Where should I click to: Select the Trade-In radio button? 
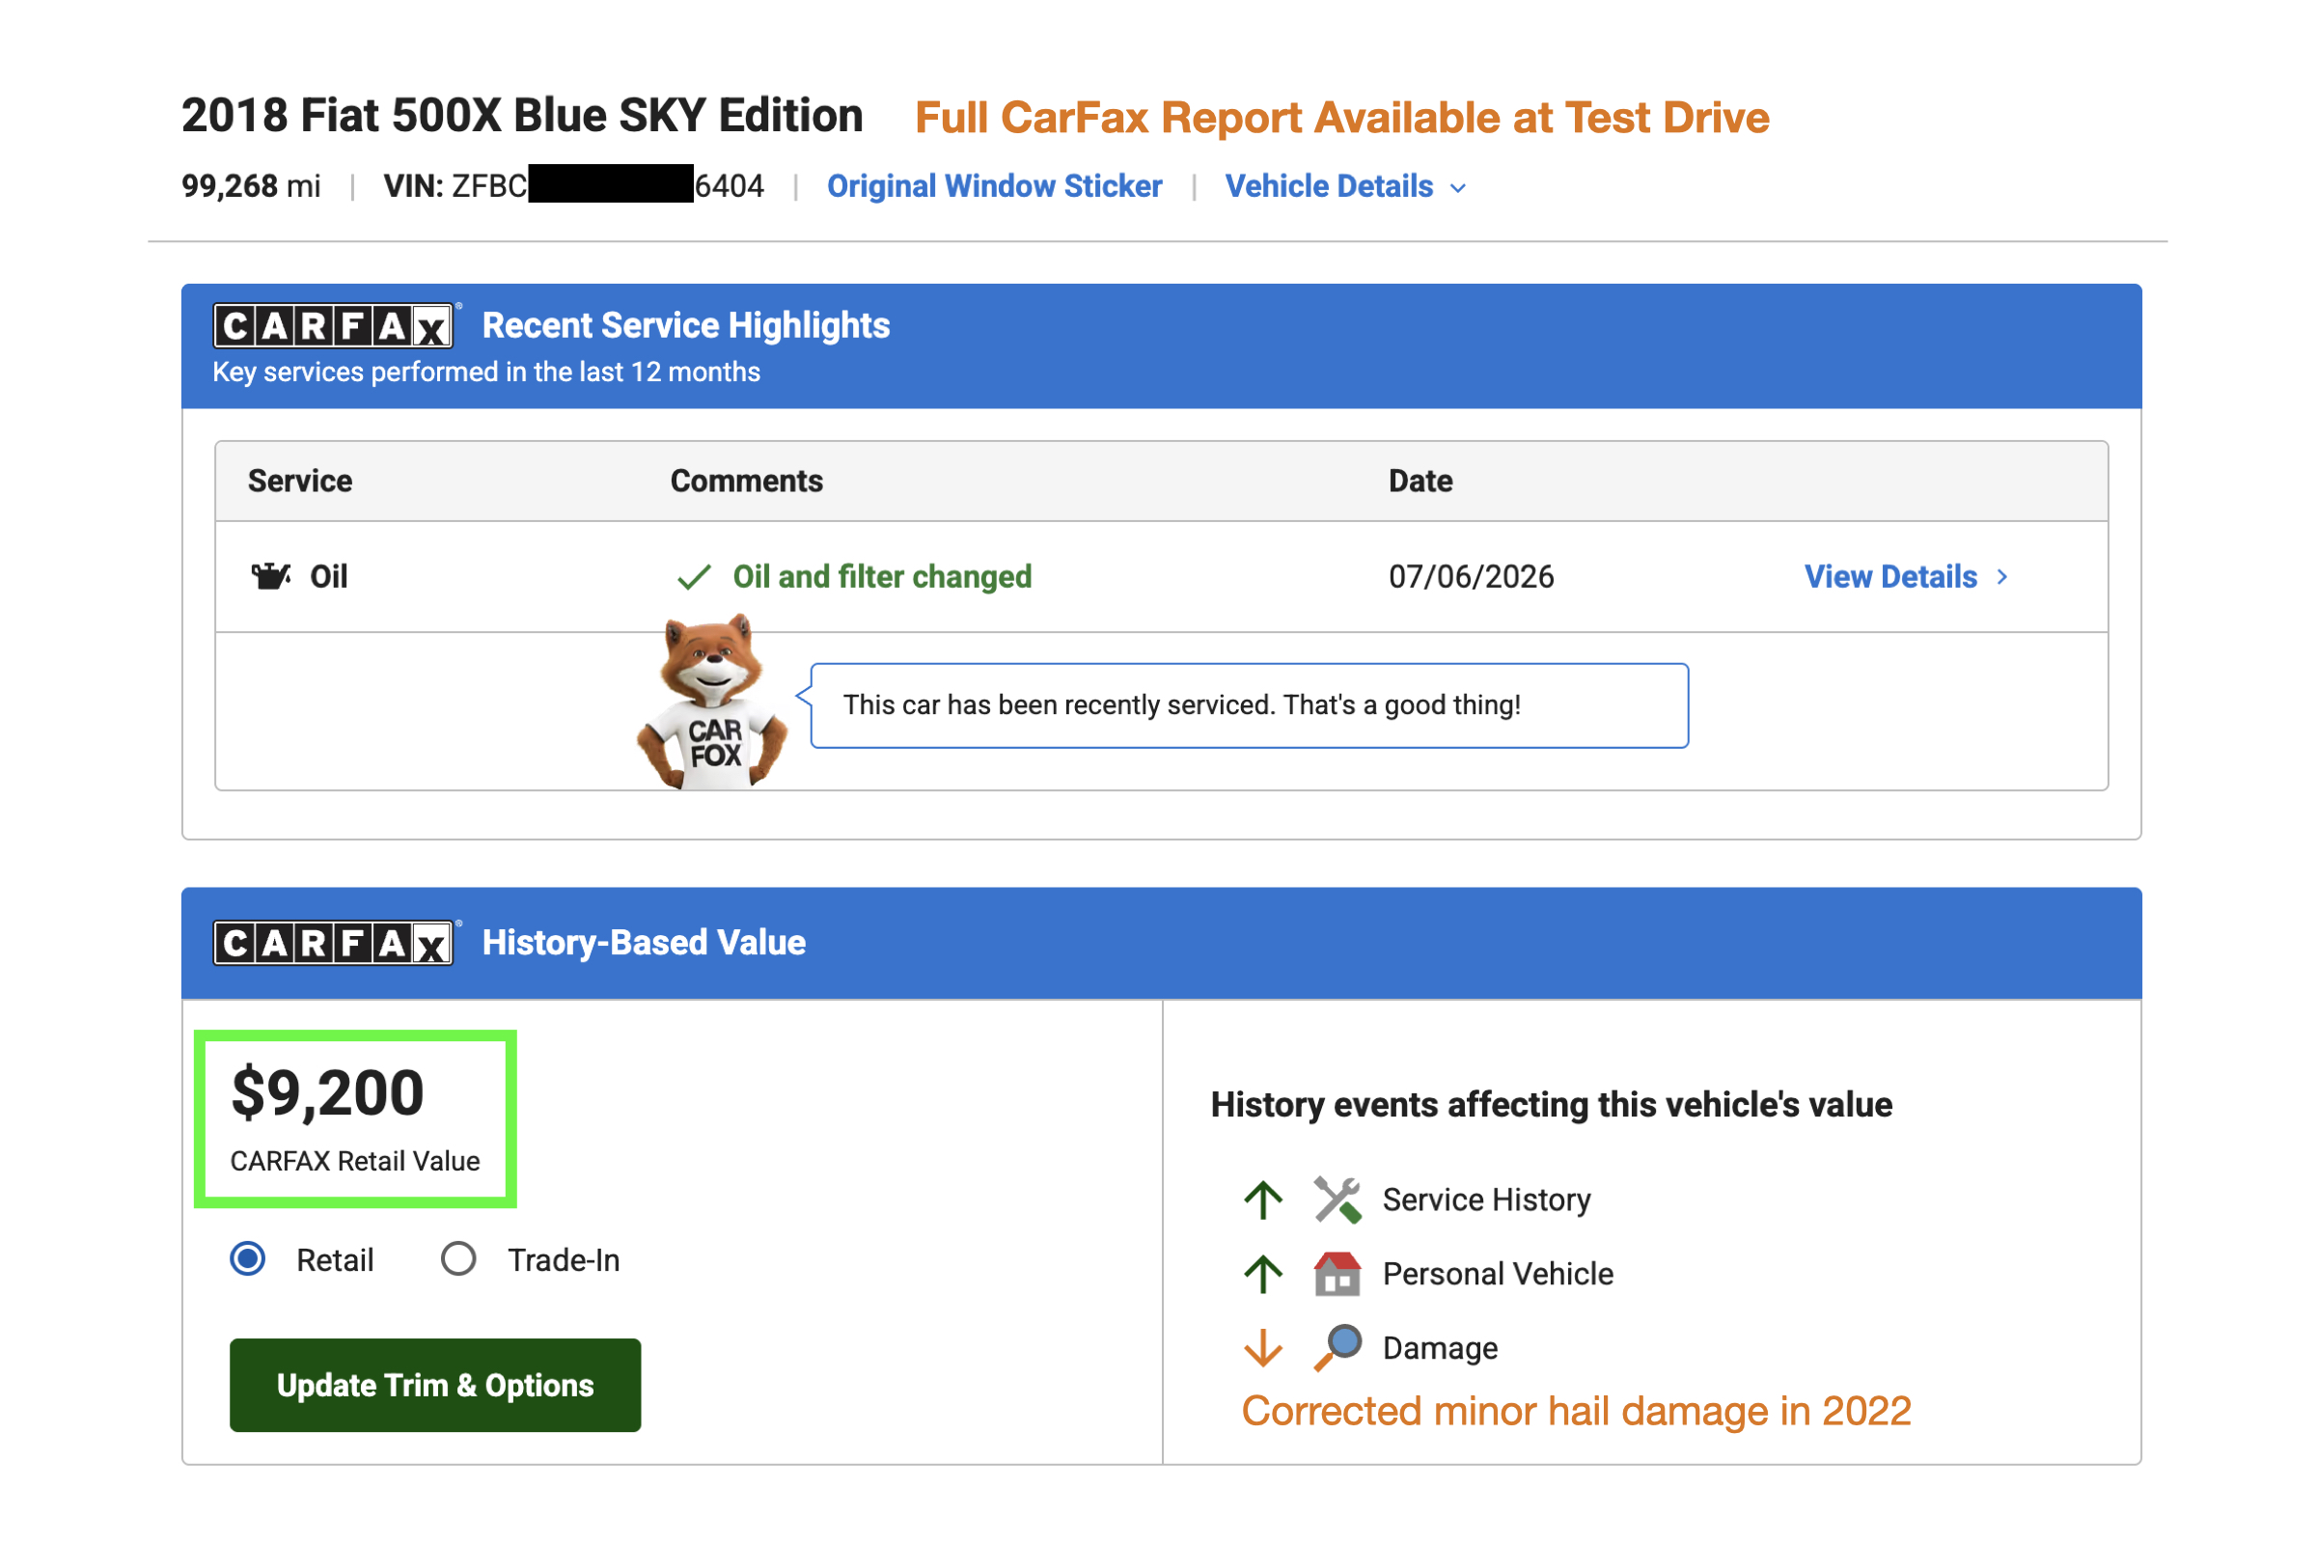tap(459, 1259)
